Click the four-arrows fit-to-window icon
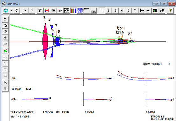Screen dimensions: 176x121 pos(67,10)
